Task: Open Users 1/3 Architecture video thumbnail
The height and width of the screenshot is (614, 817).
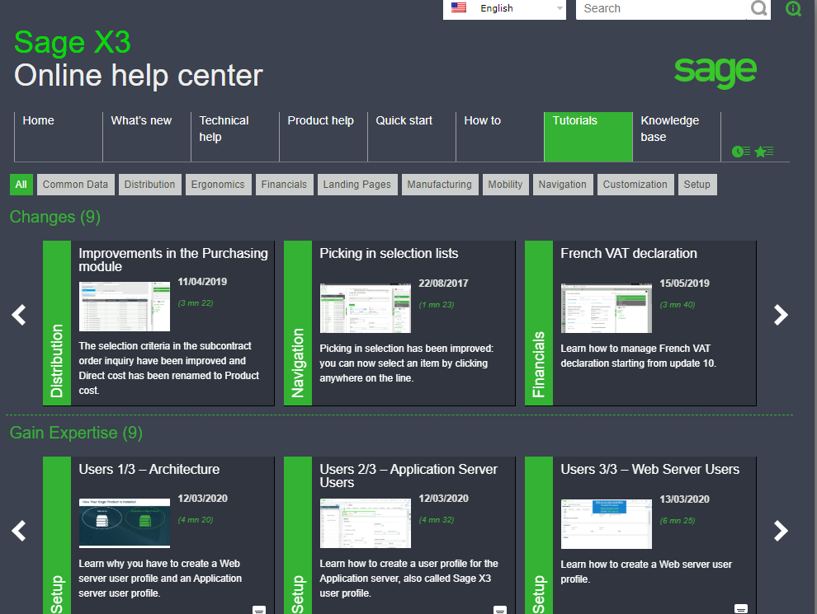Action: pos(125,523)
